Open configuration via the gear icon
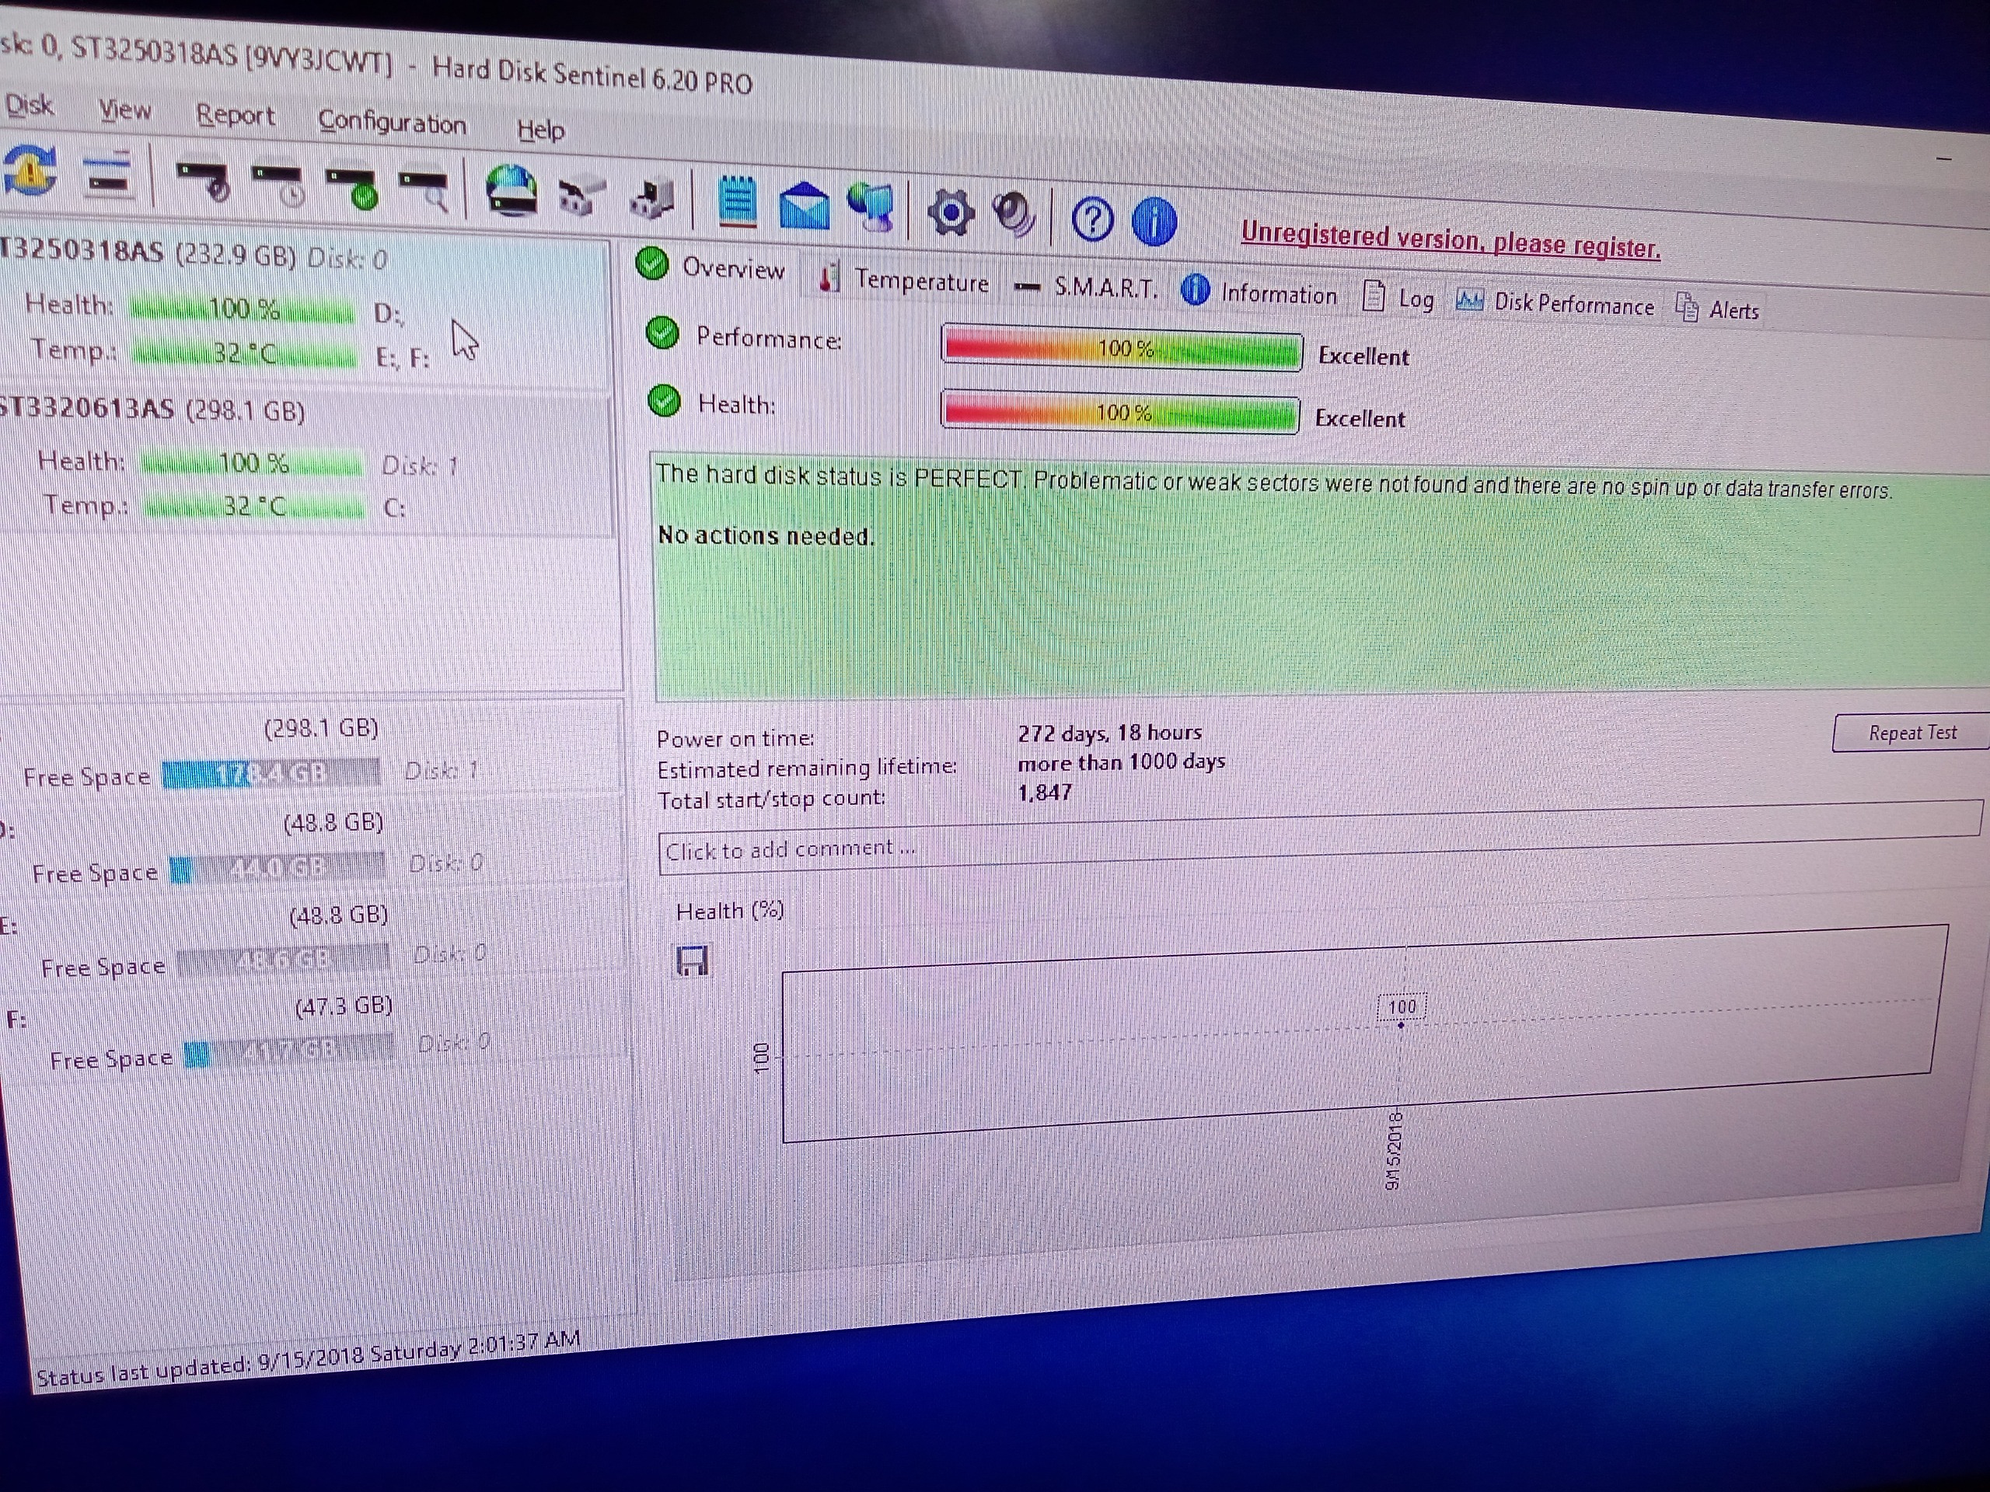 (950, 213)
